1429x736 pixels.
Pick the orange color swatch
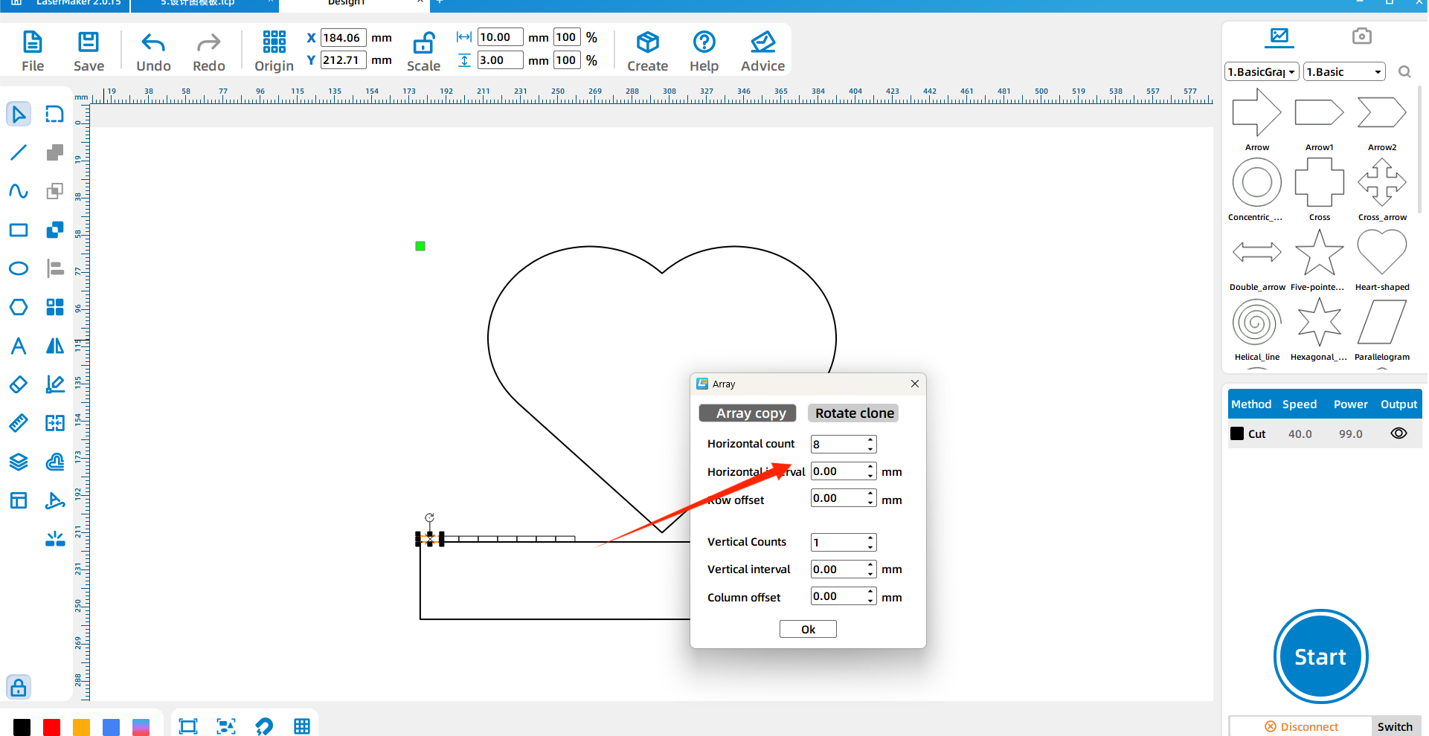pos(81,727)
